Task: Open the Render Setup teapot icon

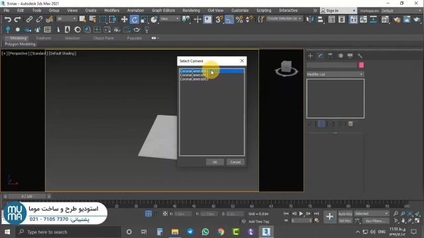Action: (397, 19)
